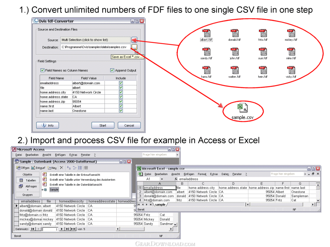Click the Gruppen button in Access
The width and height of the screenshot is (330, 247).
pyautogui.click(x=28, y=195)
